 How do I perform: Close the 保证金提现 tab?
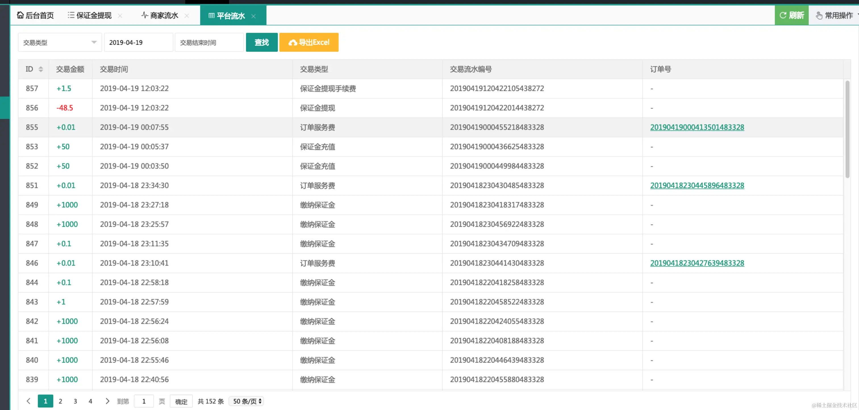click(120, 16)
